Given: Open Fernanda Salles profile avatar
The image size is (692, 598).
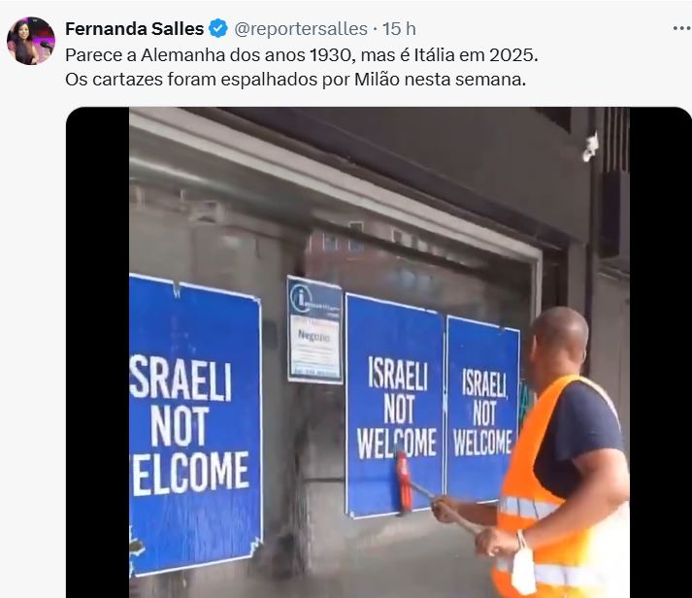Looking at the screenshot, I should (x=30, y=41).
